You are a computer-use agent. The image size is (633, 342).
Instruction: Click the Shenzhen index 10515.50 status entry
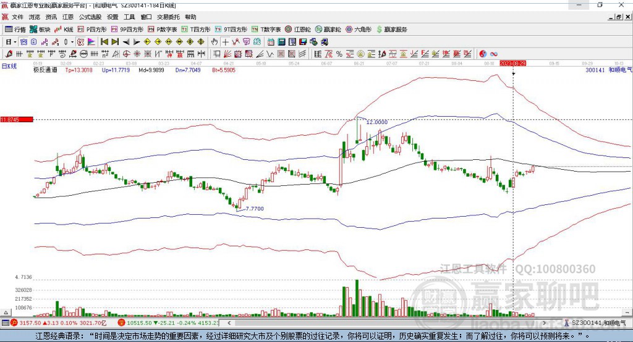pos(169,323)
